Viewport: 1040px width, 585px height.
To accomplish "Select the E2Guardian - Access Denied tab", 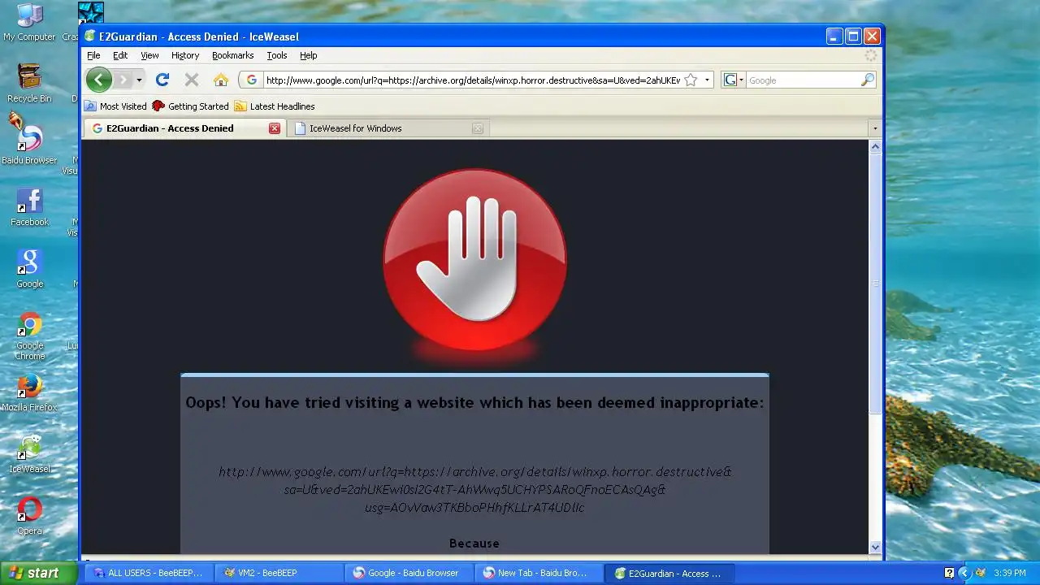I will 184,128.
